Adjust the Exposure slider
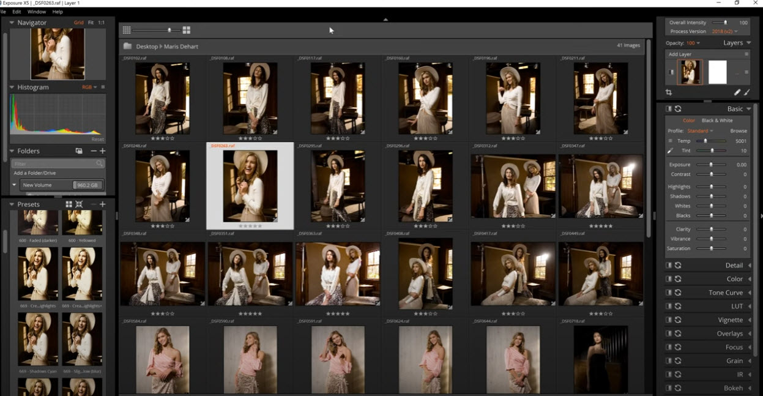 pyautogui.click(x=712, y=165)
